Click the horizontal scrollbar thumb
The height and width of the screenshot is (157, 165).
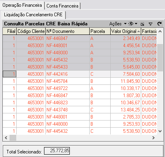pos(13,138)
